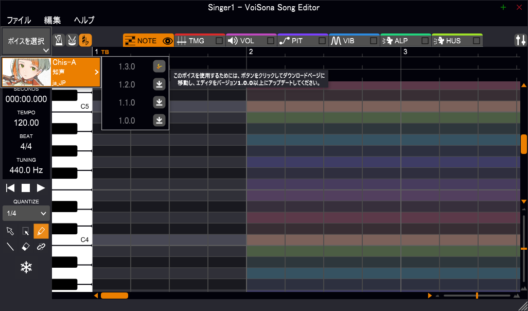The width and height of the screenshot is (528, 311).
Task: Switch to the ALP tab
Action: pyautogui.click(x=406, y=41)
